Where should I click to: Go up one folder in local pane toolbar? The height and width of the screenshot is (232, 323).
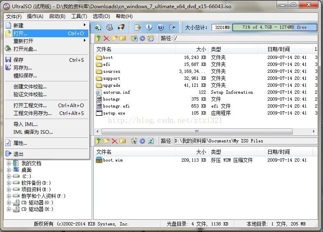98,141
